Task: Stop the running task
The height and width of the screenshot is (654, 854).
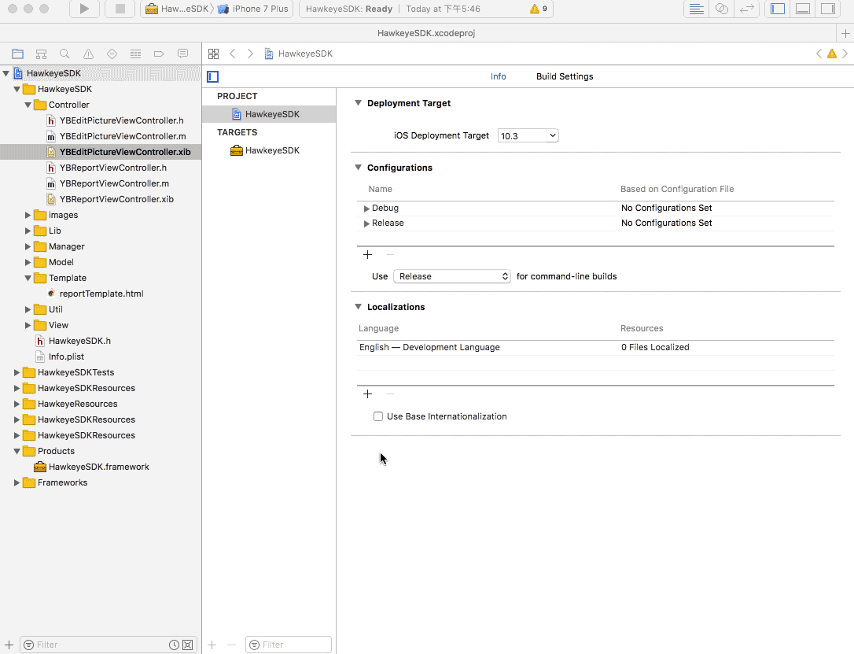Action: click(x=120, y=9)
